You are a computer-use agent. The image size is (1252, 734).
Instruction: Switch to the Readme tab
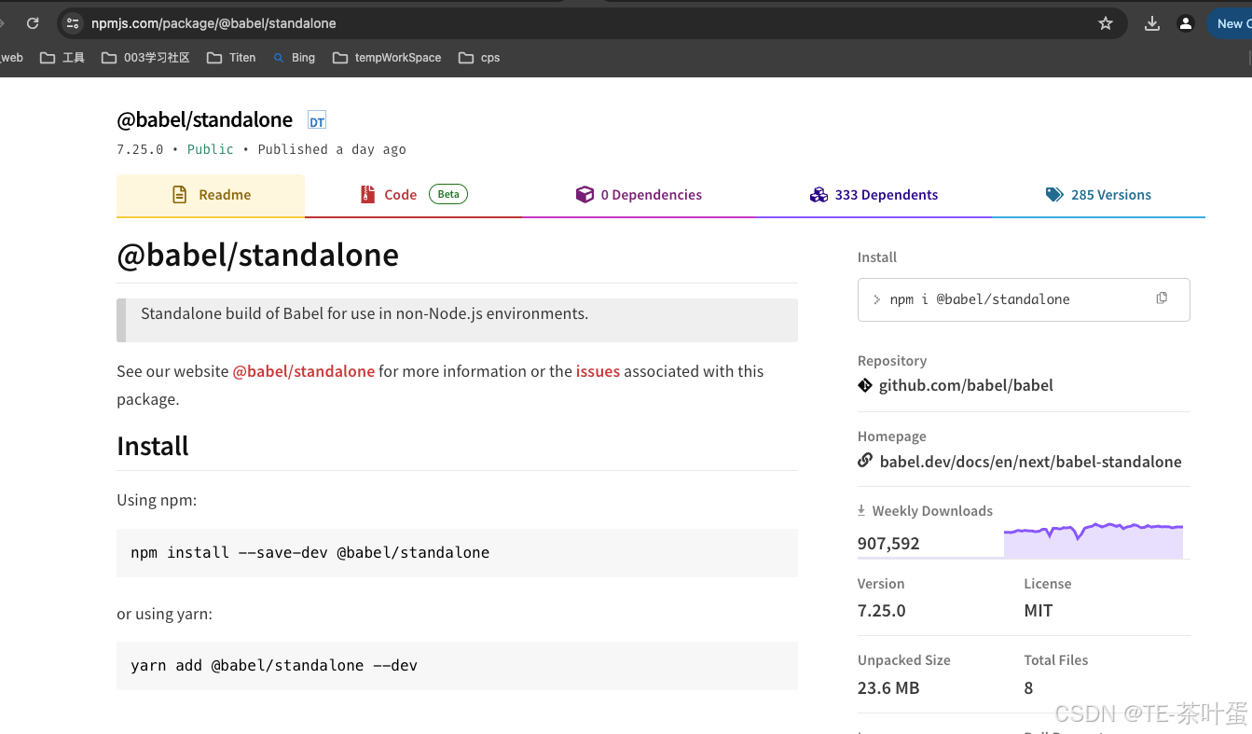click(x=211, y=195)
